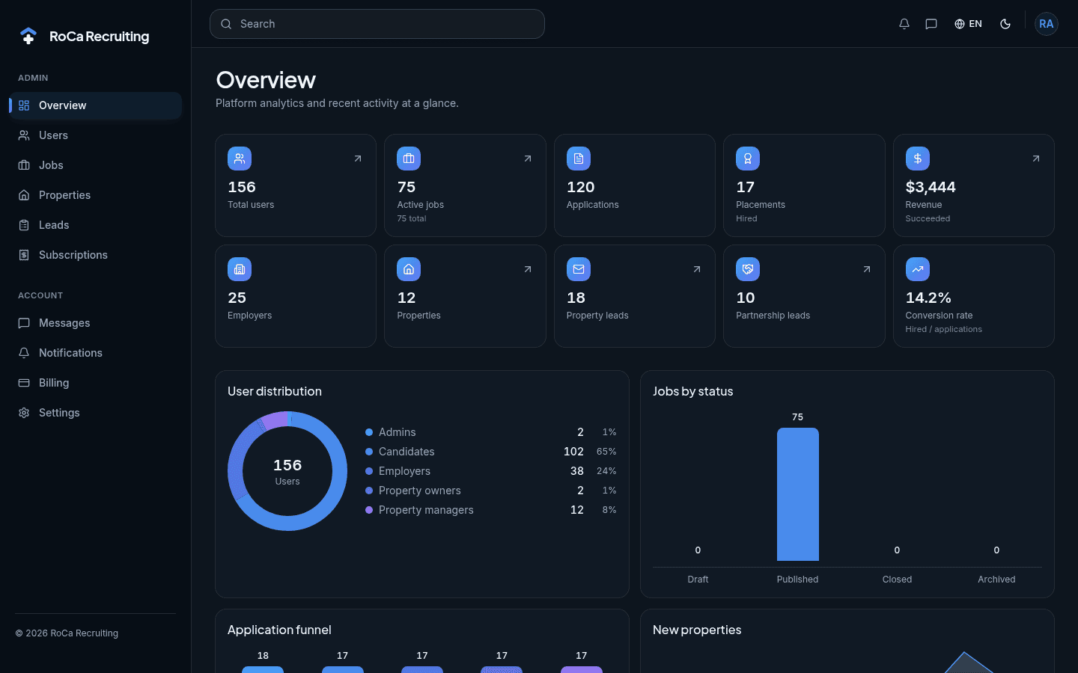Focus the Search input field
Screen dimensions: 1078x673
click(x=377, y=24)
